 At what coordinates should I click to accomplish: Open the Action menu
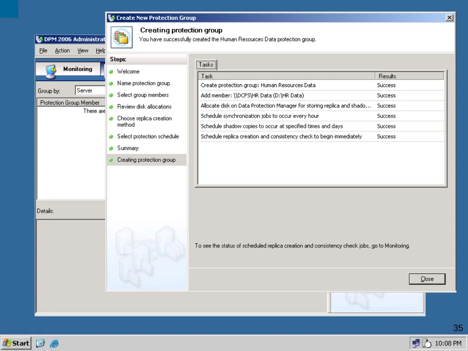pyautogui.click(x=62, y=51)
